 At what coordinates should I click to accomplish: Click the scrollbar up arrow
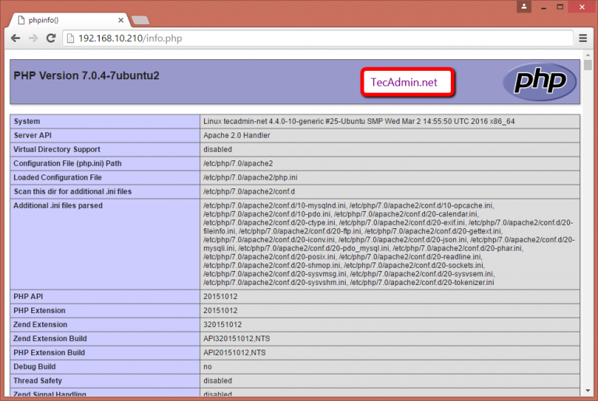pyautogui.click(x=588, y=54)
